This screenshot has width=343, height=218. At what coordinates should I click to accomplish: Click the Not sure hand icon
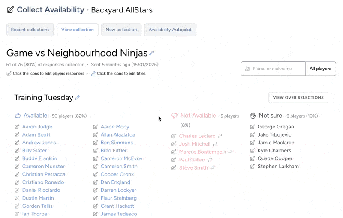click(253, 116)
